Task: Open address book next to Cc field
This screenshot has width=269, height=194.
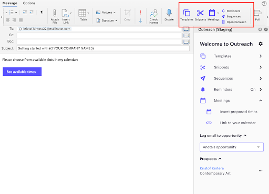Action: 186,36
